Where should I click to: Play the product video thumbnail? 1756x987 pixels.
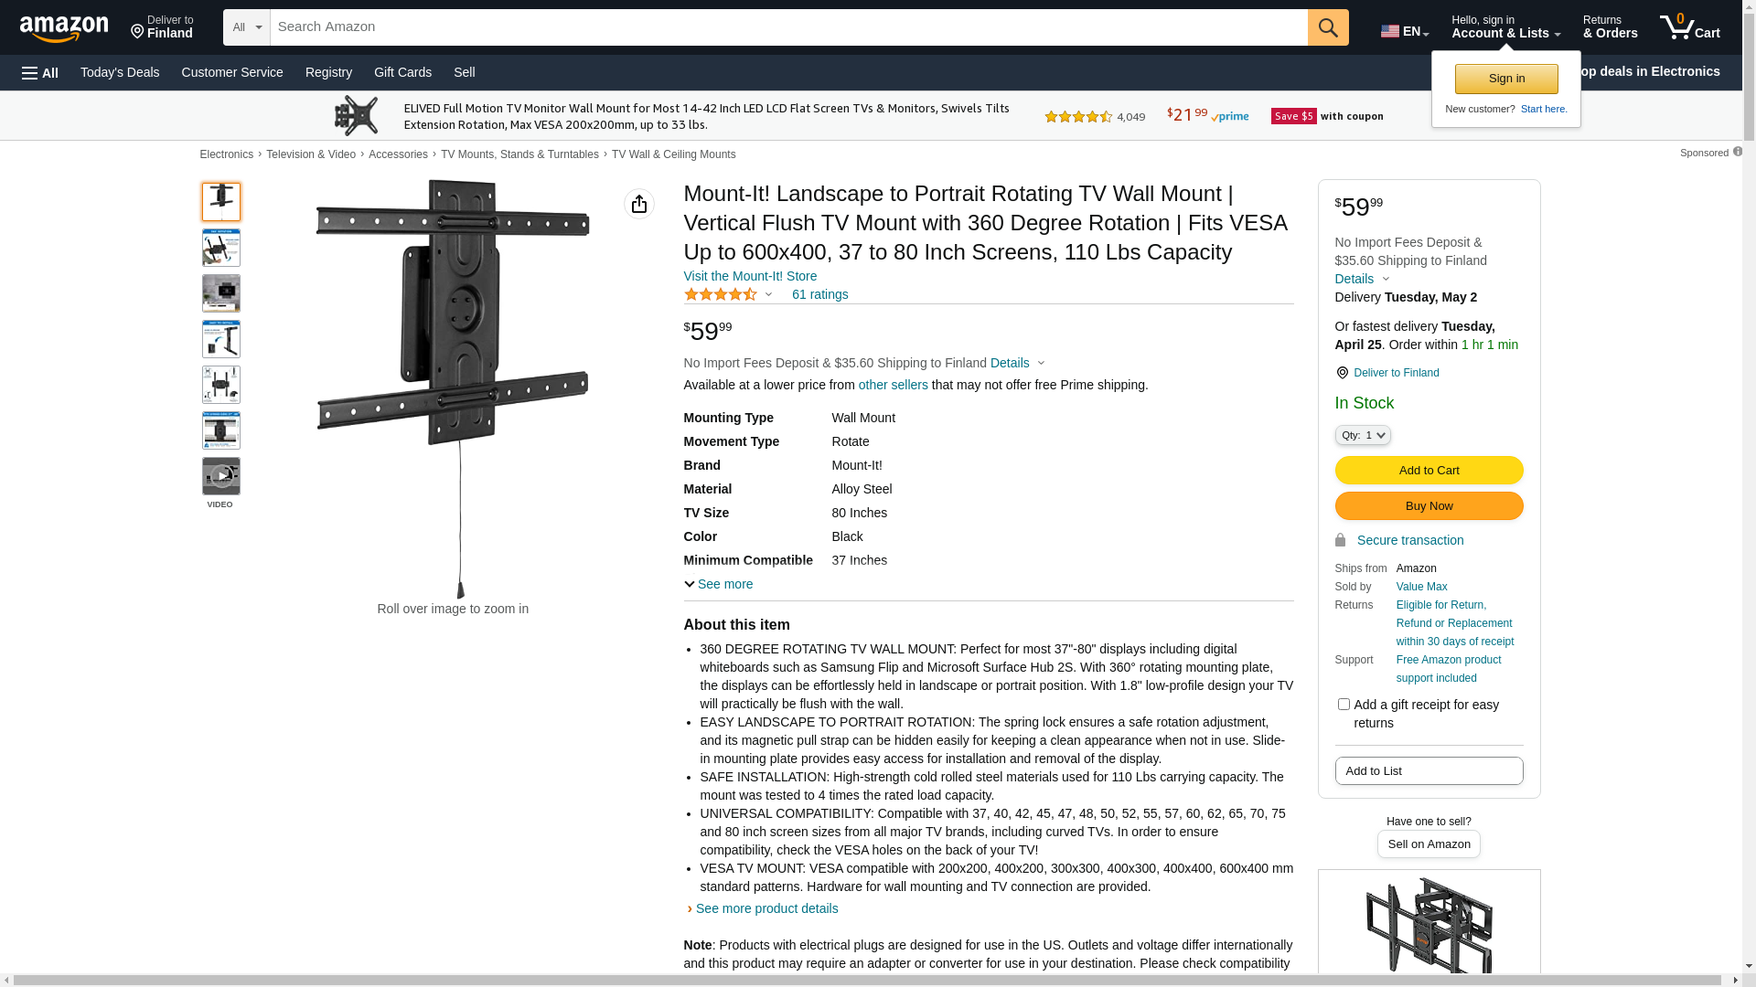[x=221, y=476]
